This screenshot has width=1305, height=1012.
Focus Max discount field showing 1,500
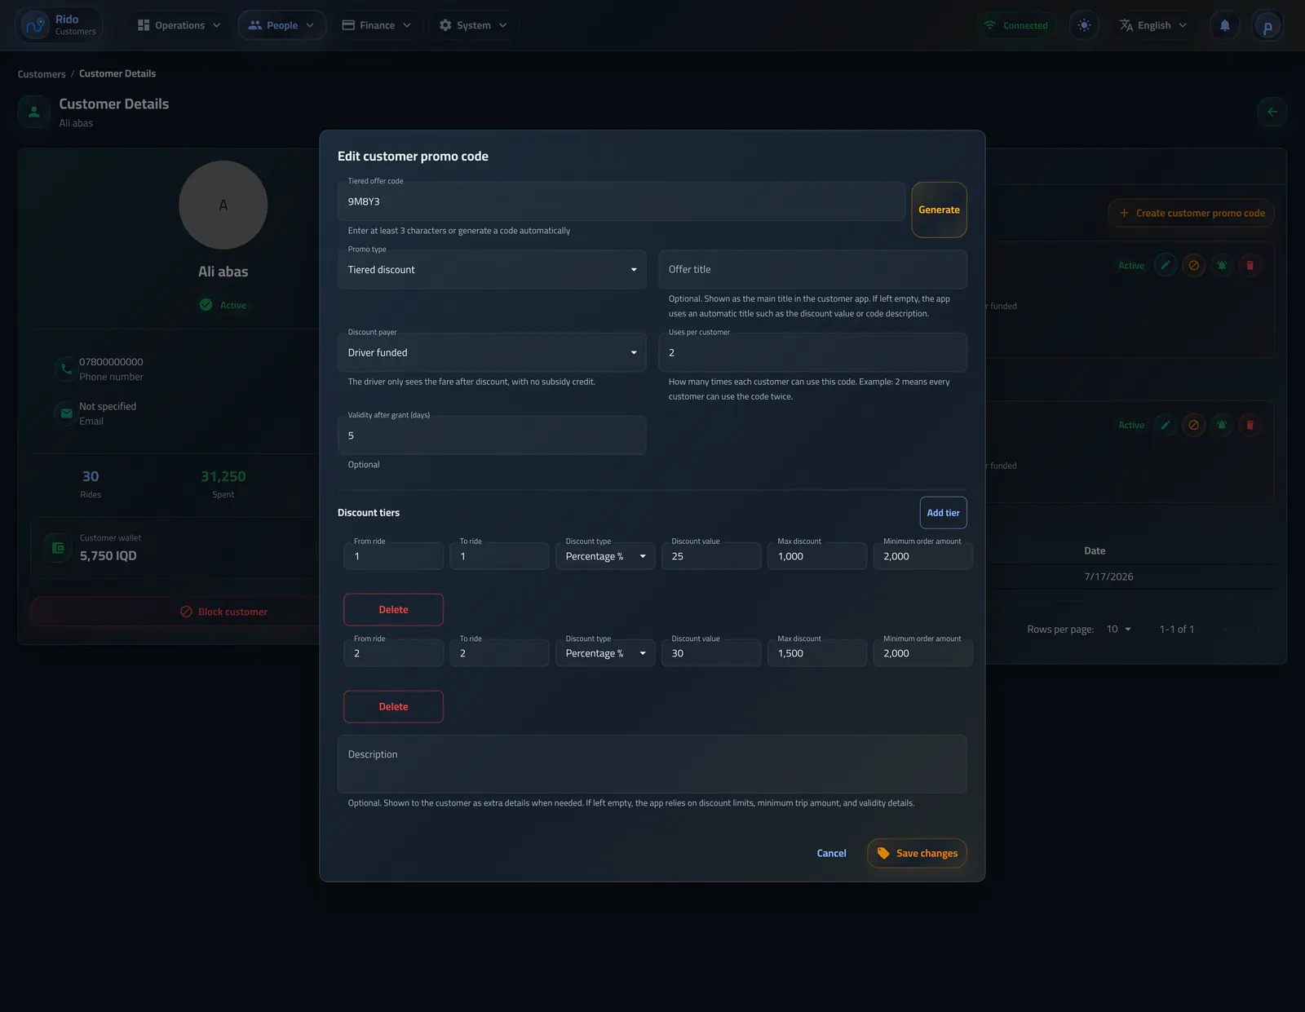[817, 653]
